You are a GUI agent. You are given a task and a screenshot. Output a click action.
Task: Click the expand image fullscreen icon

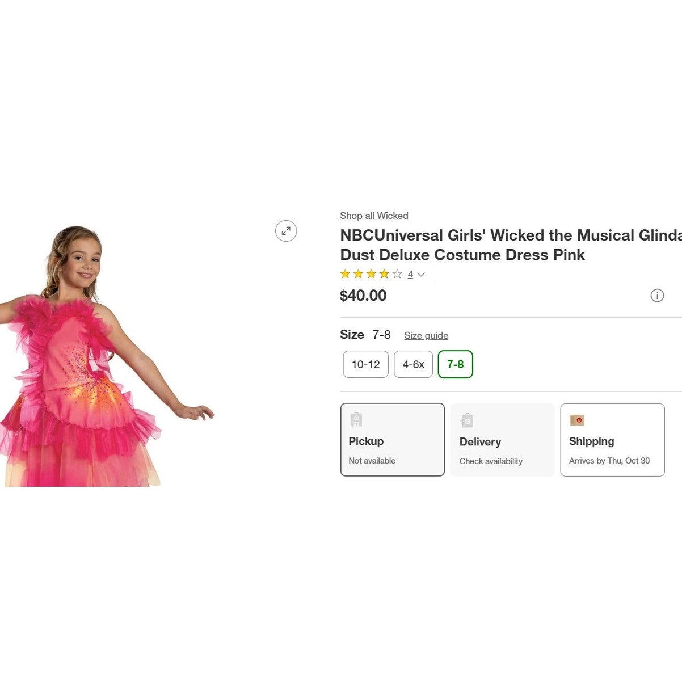point(286,231)
